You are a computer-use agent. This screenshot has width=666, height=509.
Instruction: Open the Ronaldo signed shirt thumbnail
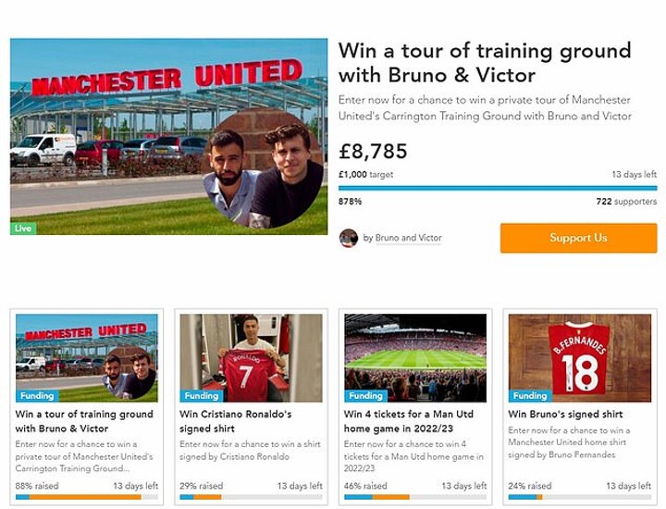(x=251, y=357)
